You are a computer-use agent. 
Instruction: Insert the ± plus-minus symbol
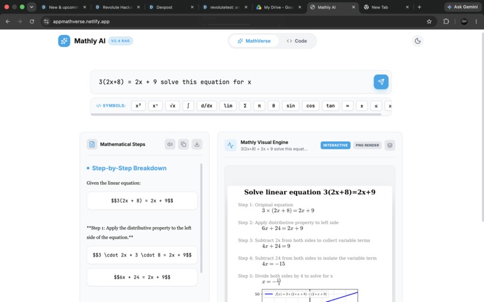[x=361, y=105]
